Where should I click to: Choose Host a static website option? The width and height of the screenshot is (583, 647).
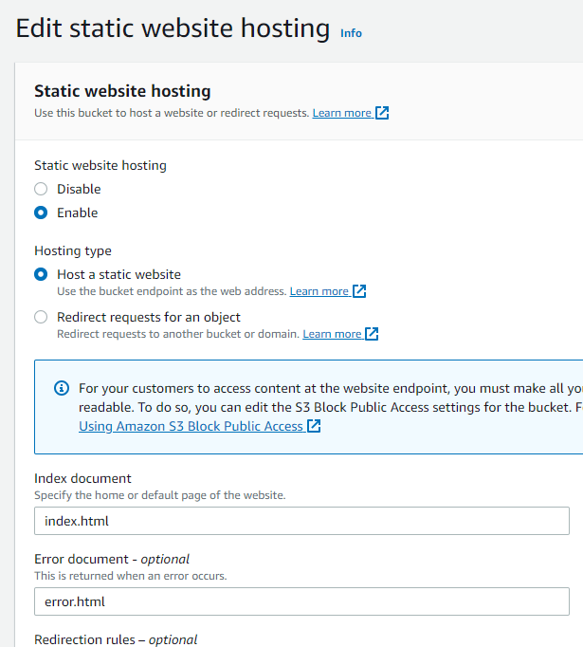click(41, 274)
